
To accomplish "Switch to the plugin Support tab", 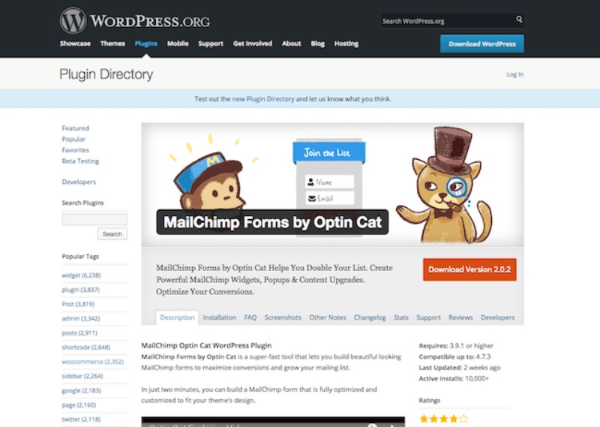I will coord(428,317).
